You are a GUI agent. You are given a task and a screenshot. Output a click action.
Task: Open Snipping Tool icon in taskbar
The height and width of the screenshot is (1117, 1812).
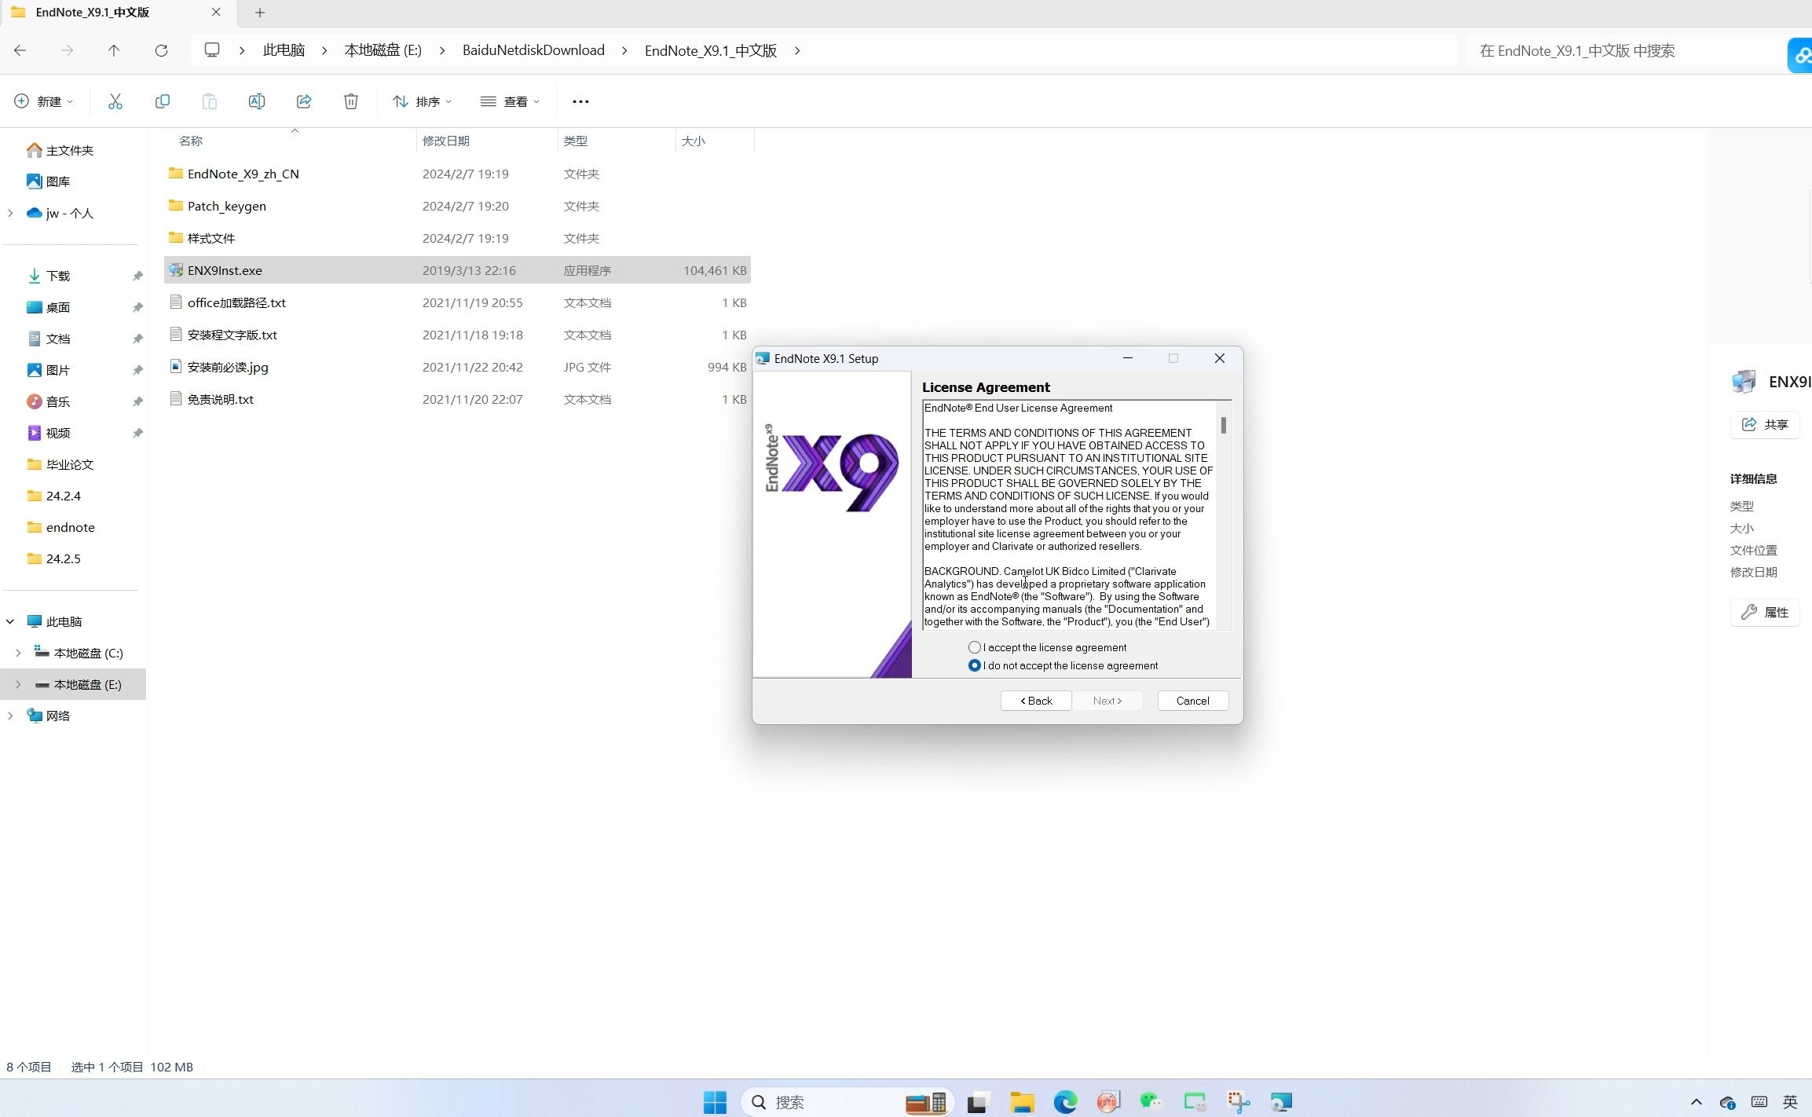coord(1239,1102)
